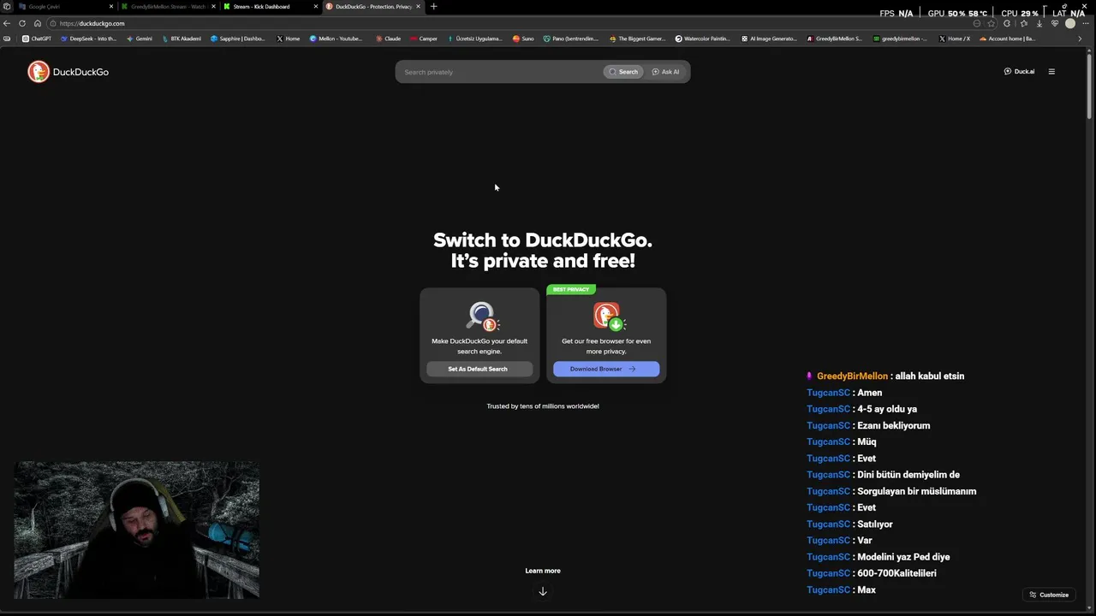The image size is (1096, 616).
Task: Close the Google Çeviri tab
Action: click(x=110, y=7)
